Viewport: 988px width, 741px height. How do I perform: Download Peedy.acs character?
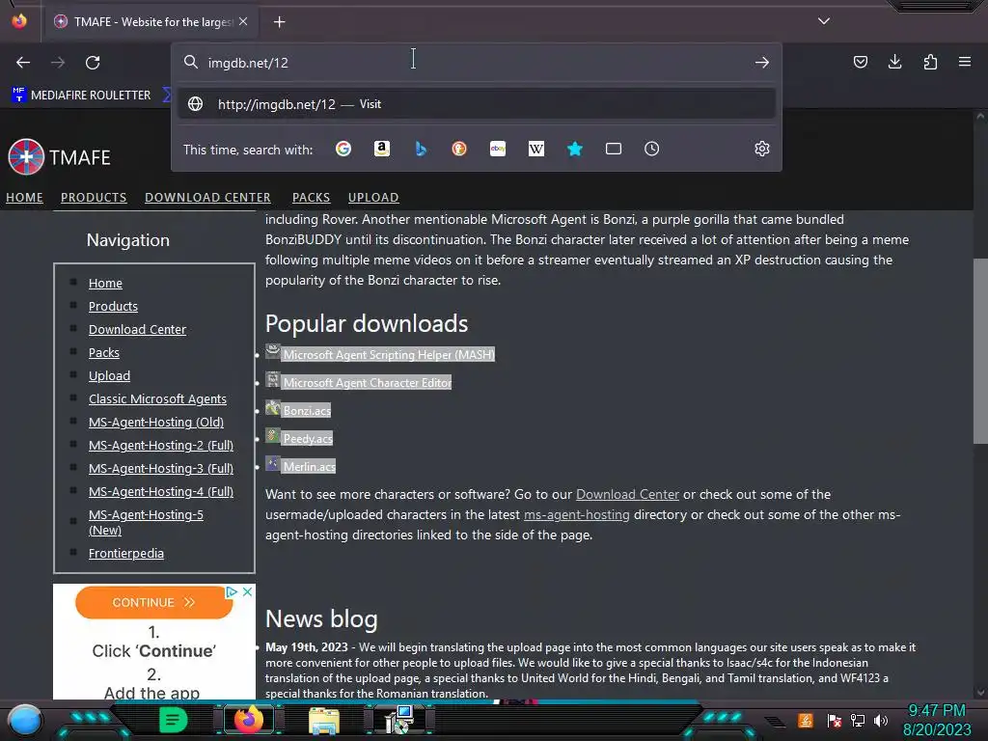coord(308,439)
